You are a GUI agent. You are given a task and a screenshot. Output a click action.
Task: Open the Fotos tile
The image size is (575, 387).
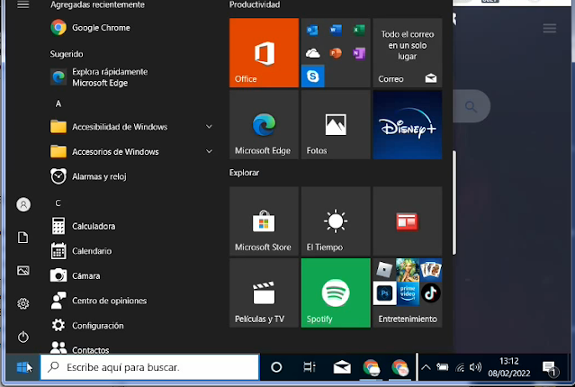coord(336,125)
